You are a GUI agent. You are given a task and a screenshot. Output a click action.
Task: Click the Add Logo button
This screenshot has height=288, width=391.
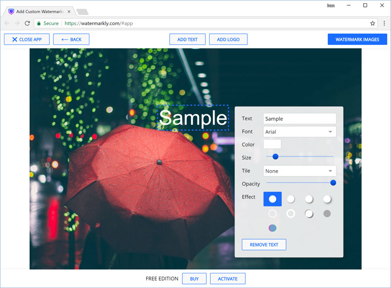228,39
